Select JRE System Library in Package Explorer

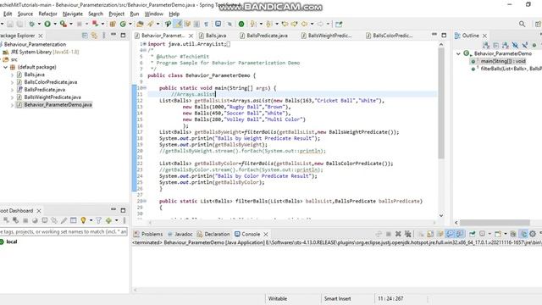coord(45,52)
